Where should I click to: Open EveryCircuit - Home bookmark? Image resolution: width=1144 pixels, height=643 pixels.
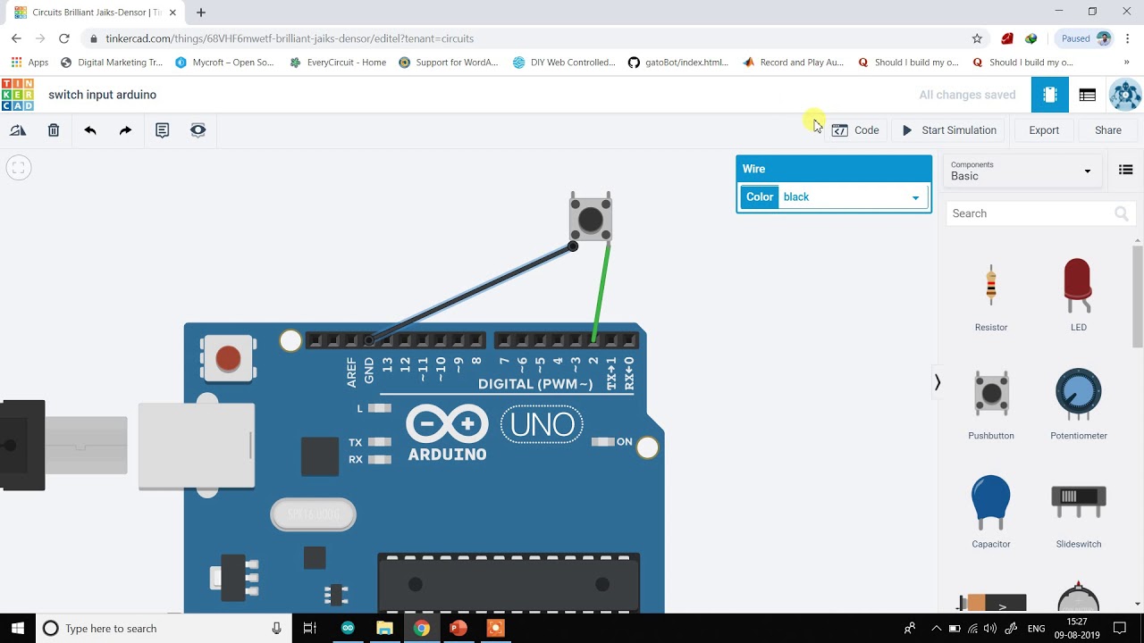[x=338, y=63]
